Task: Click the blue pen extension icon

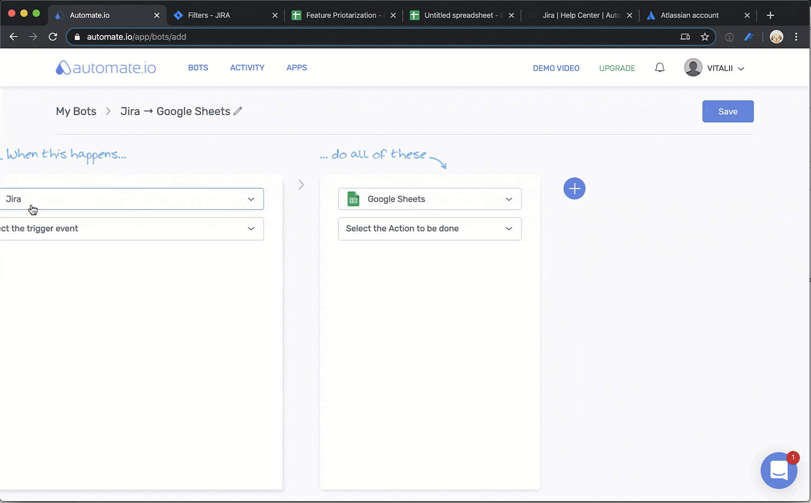Action: [x=749, y=37]
